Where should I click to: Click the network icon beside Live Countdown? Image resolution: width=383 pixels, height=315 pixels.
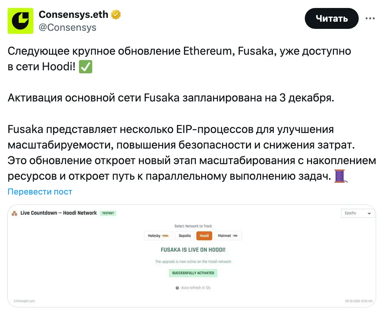14,214
